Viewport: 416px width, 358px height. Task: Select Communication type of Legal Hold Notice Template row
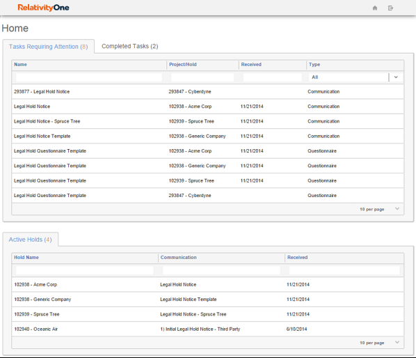pos(323,137)
